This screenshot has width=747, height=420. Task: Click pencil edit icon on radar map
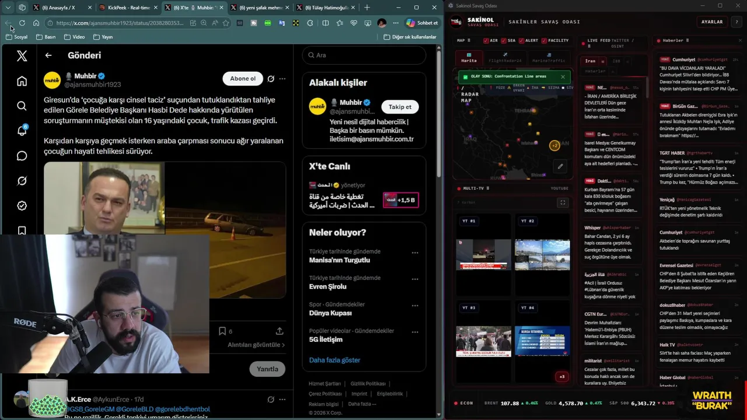pos(560,166)
